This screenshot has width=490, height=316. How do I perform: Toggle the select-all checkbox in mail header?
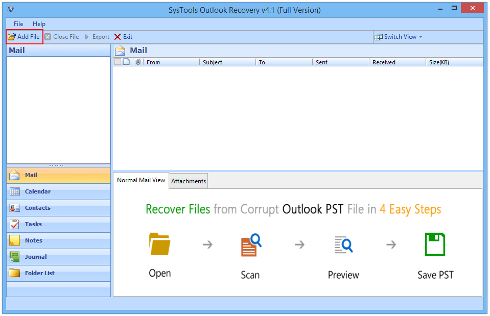[118, 62]
